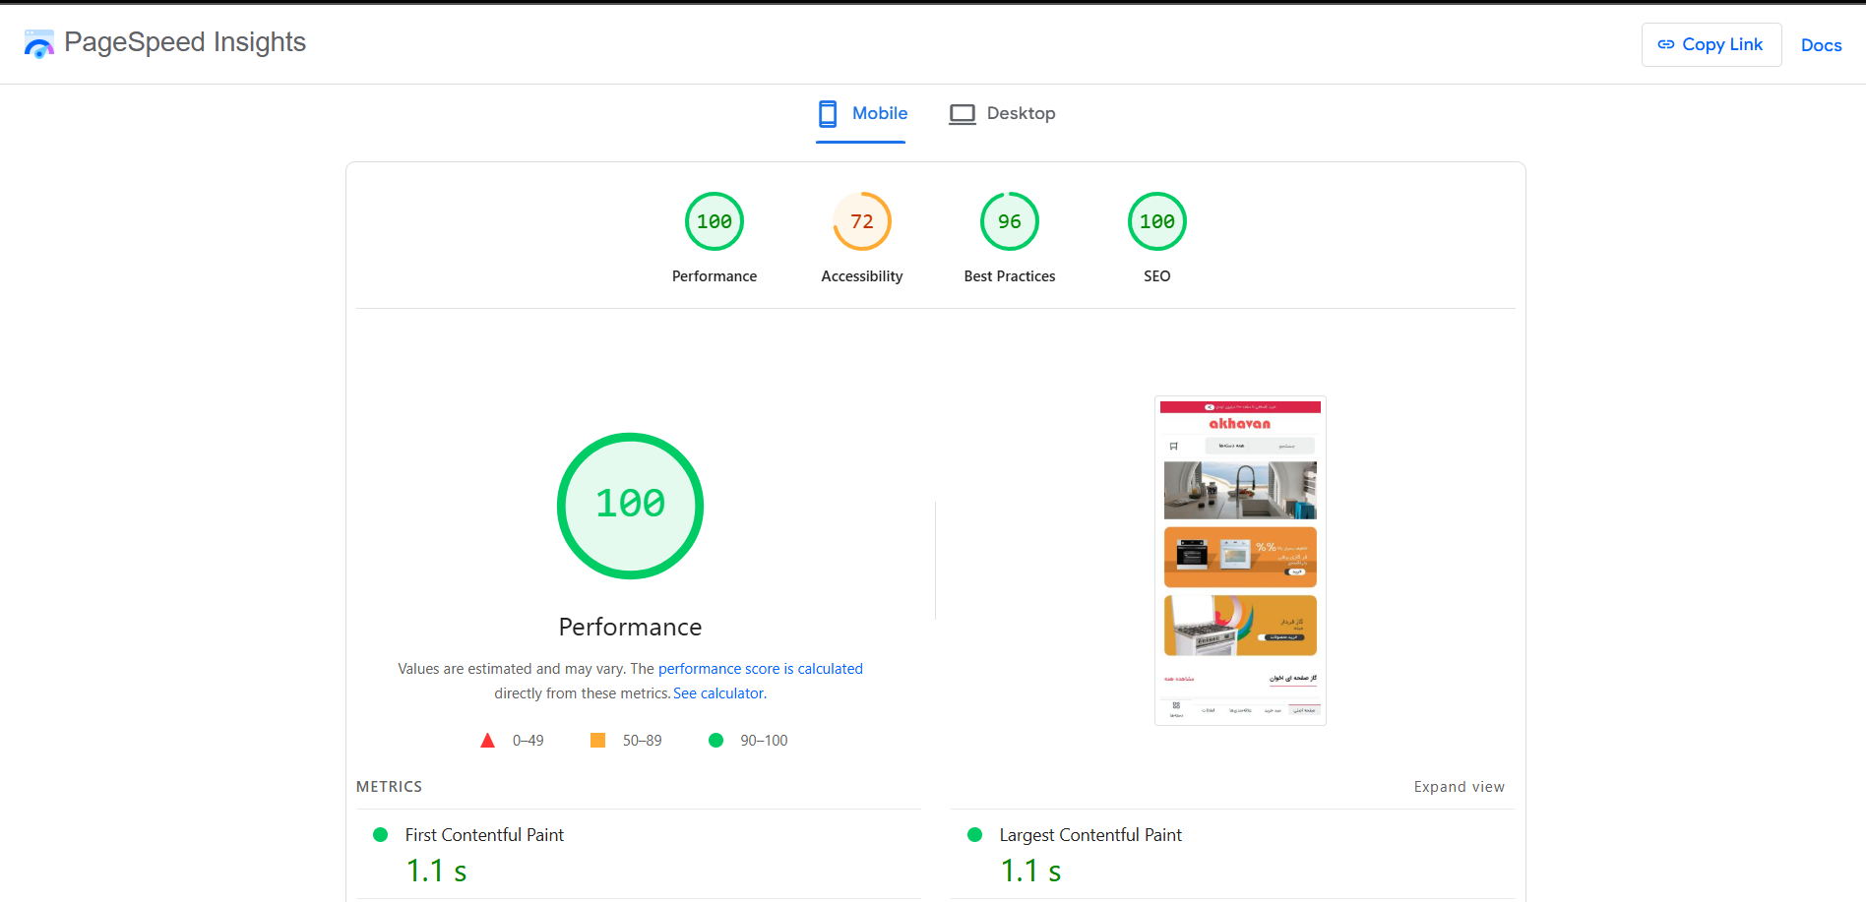Click the Expand view toggle
1866x902 pixels.
tap(1460, 787)
